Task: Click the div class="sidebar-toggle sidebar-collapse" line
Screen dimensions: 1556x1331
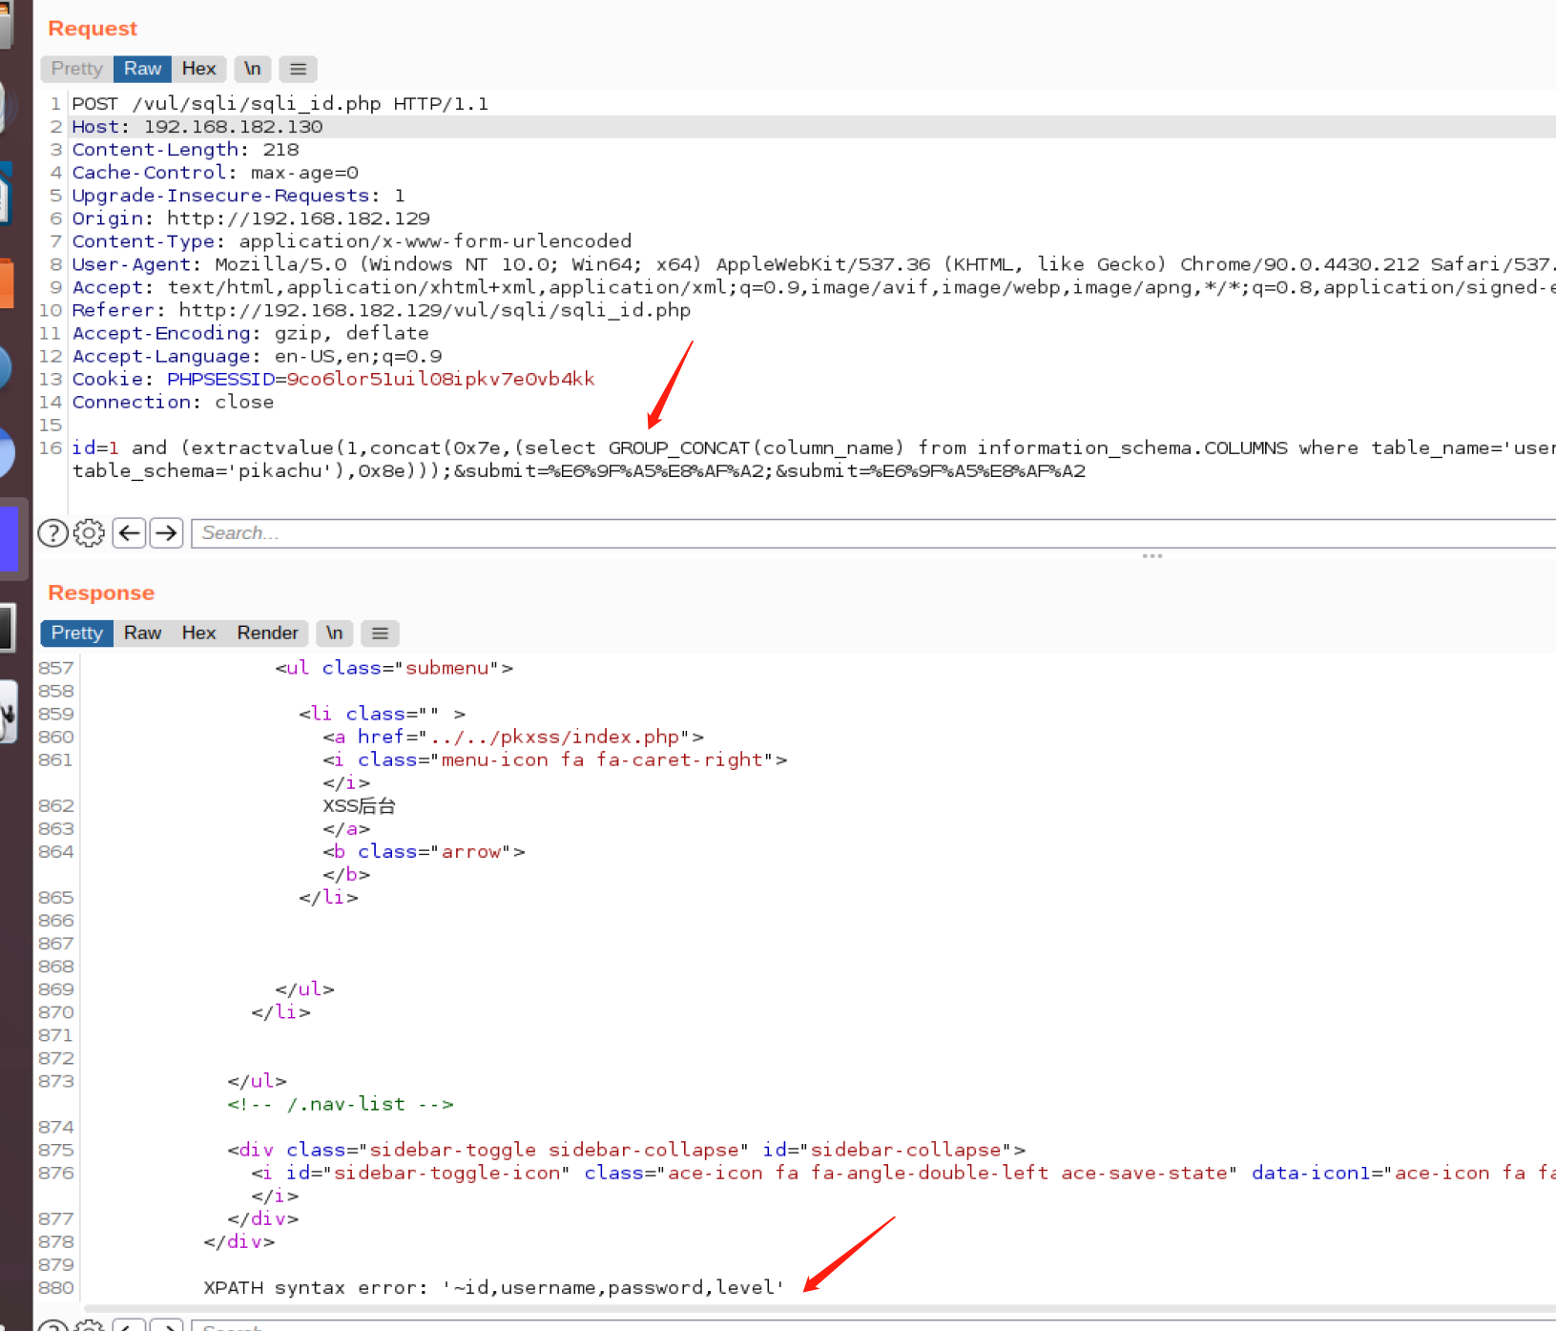Action: pos(627,1150)
